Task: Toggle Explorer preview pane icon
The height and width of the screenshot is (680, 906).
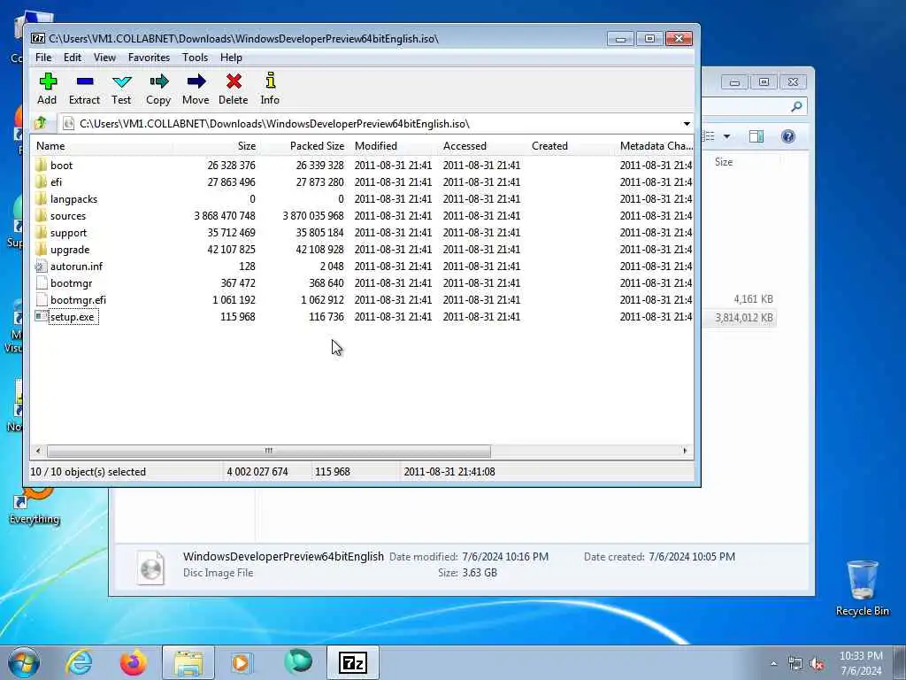Action: pyautogui.click(x=756, y=136)
